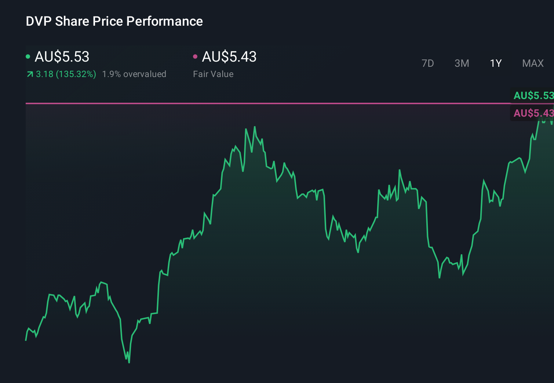This screenshot has height=383, width=554.
Task: Click the "Fair Value" label
Action: tap(213, 74)
